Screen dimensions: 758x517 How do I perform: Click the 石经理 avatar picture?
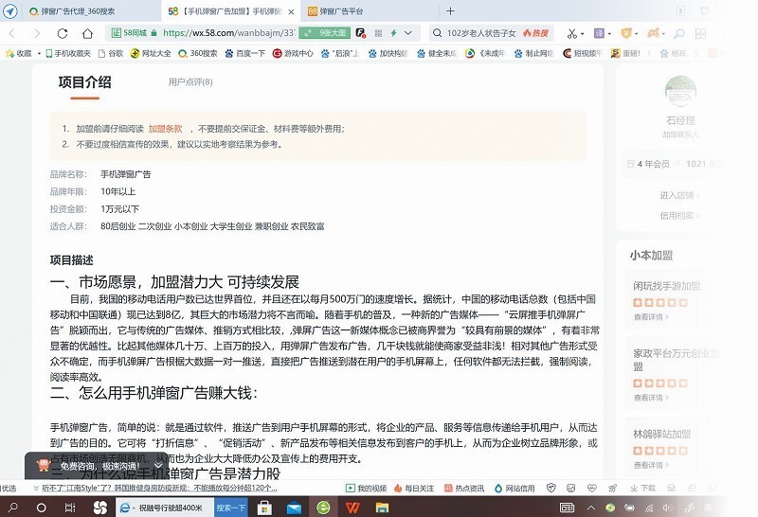(x=680, y=91)
